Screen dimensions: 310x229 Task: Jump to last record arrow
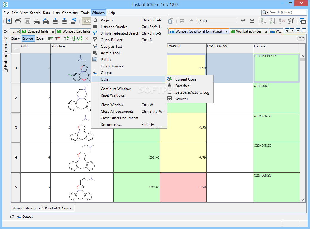pos(252,21)
